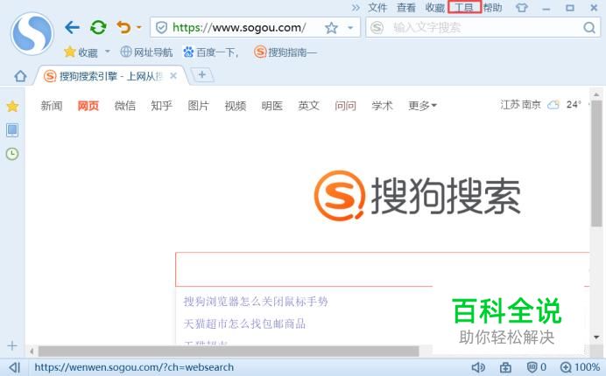Viewport: 606px width, 376px height.
Task: Open dropdown next to orange undo arrow
Action: (138, 27)
